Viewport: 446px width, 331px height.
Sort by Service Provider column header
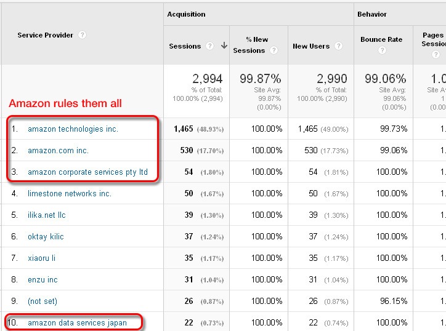pyautogui.click(x=45, y=35)
